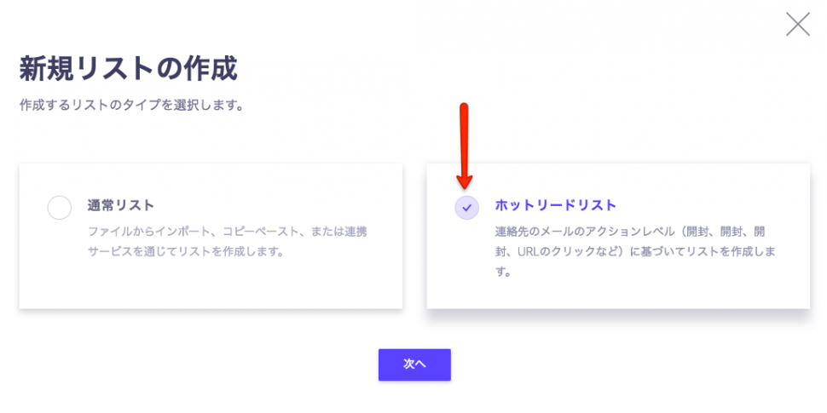Click the subtitle 作成するリストのタイプを選択します

131,106
